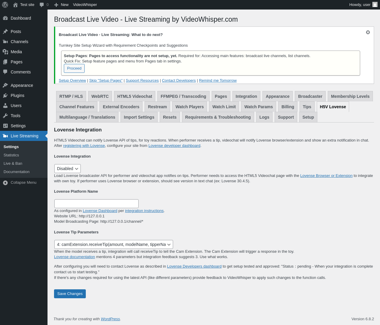Open the WordPress footer link

[110, 319]
